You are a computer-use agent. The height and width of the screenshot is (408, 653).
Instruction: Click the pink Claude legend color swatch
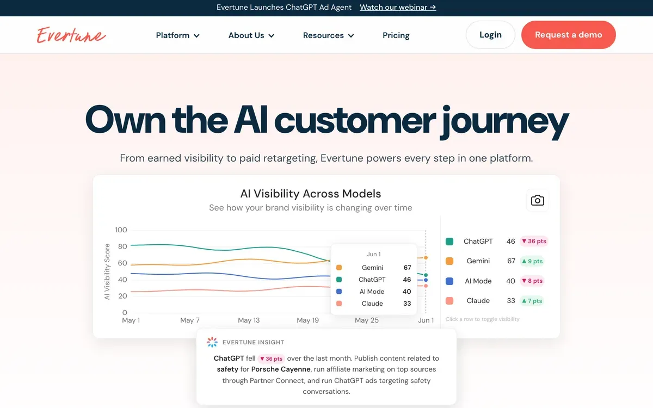coord(449,301)
